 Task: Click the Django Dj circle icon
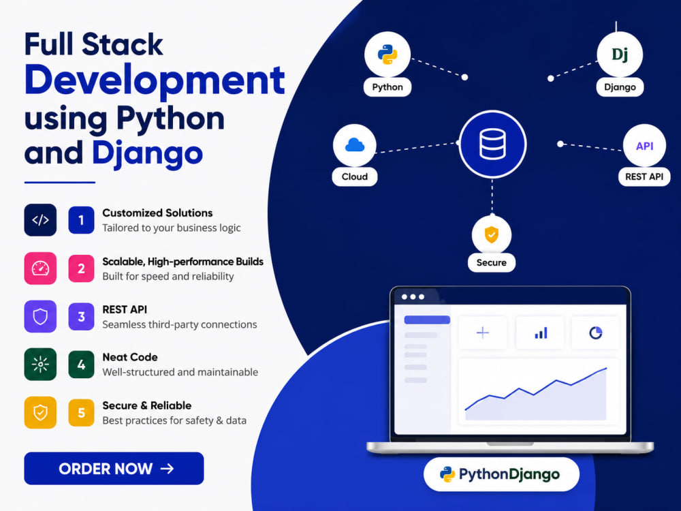pos(620,55)
